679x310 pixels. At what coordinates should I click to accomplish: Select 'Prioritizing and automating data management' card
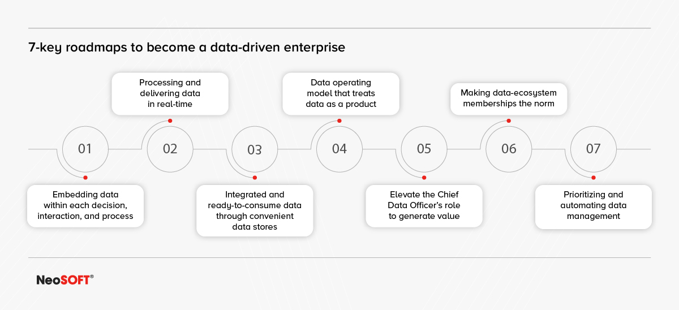tap(593, 205)
